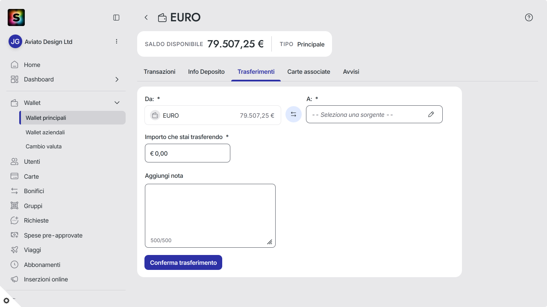Click the JG account avatar

15,41
